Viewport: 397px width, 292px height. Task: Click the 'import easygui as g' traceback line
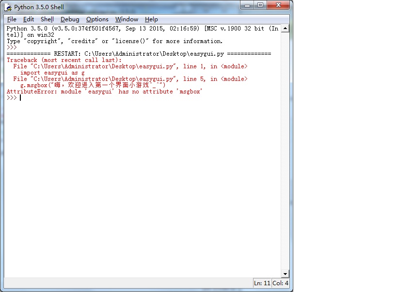[x=52, y=73]
